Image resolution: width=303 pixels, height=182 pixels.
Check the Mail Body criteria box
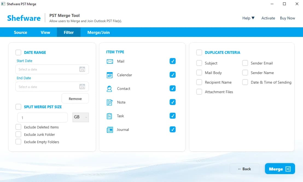199,72
